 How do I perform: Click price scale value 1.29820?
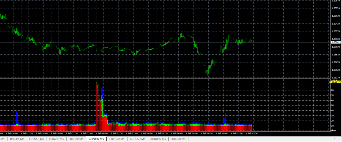tap(336, 55)
